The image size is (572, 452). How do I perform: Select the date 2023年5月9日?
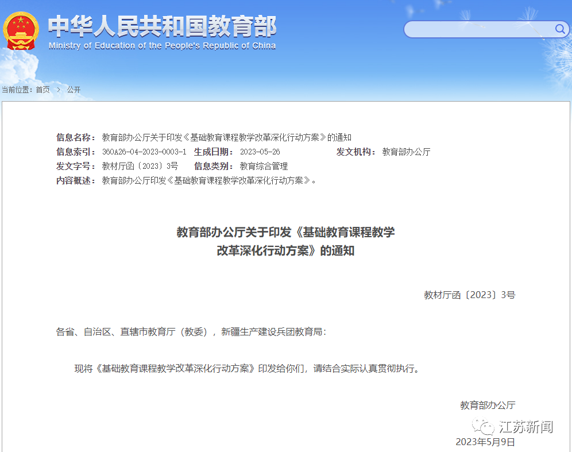485,442
